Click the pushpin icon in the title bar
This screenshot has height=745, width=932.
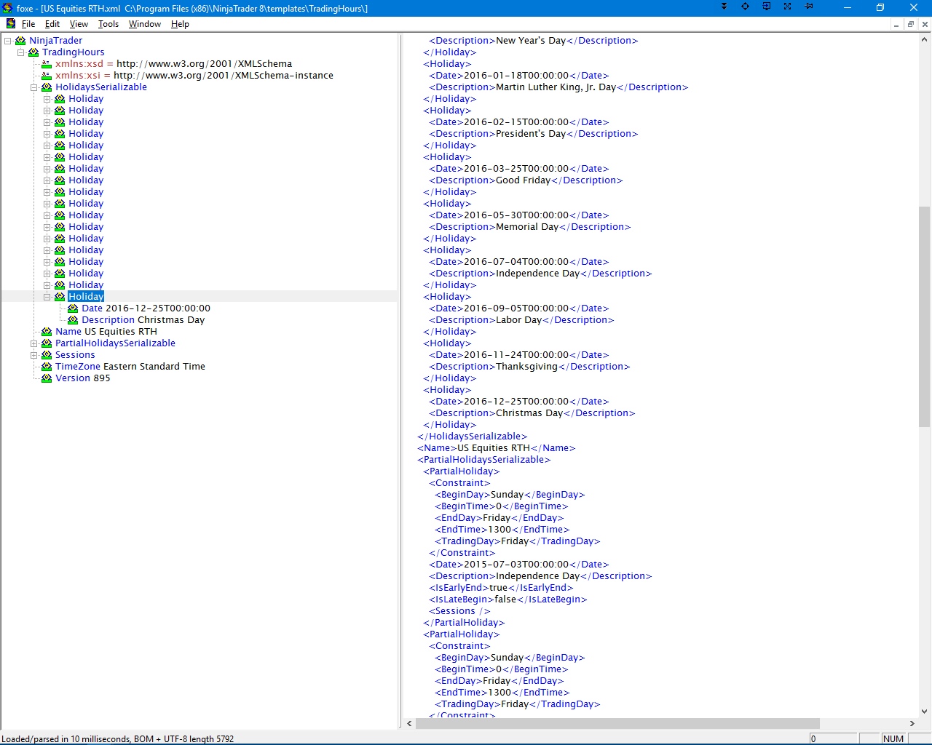(x=808, y=7)
